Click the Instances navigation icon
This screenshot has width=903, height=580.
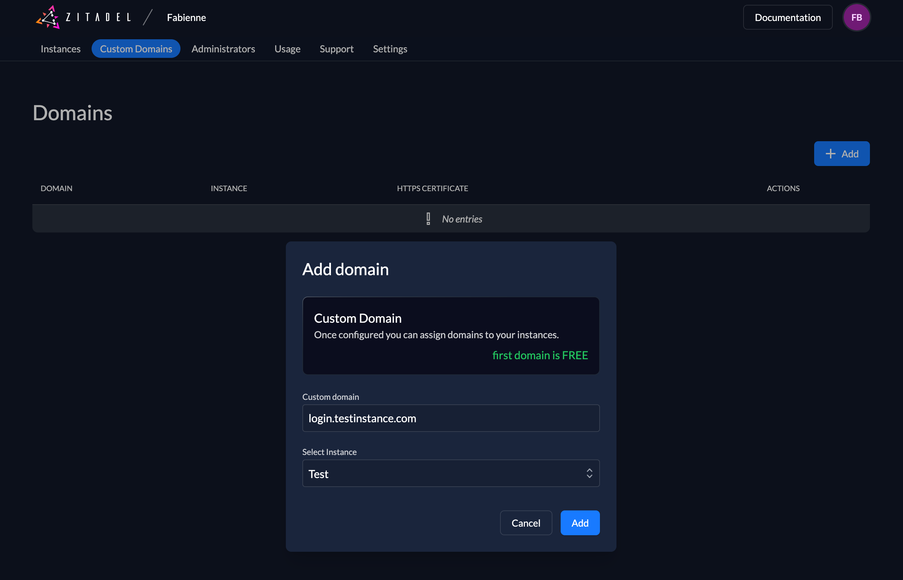[x=61, y=49]
